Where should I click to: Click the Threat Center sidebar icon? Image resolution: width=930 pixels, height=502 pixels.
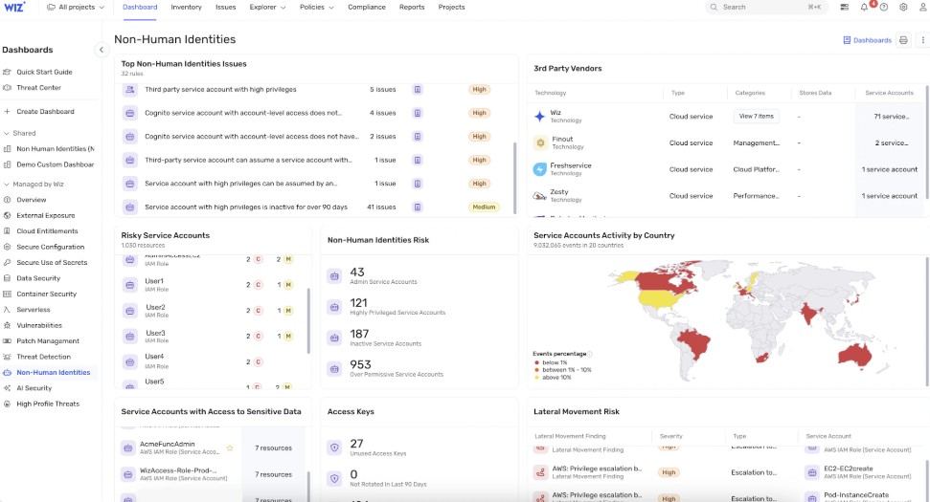click(7, 88)
